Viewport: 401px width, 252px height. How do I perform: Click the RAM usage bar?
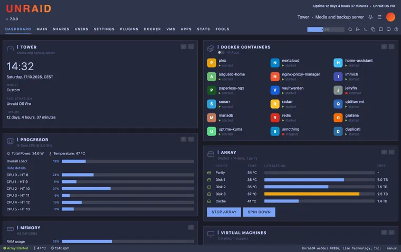[128, 241]
